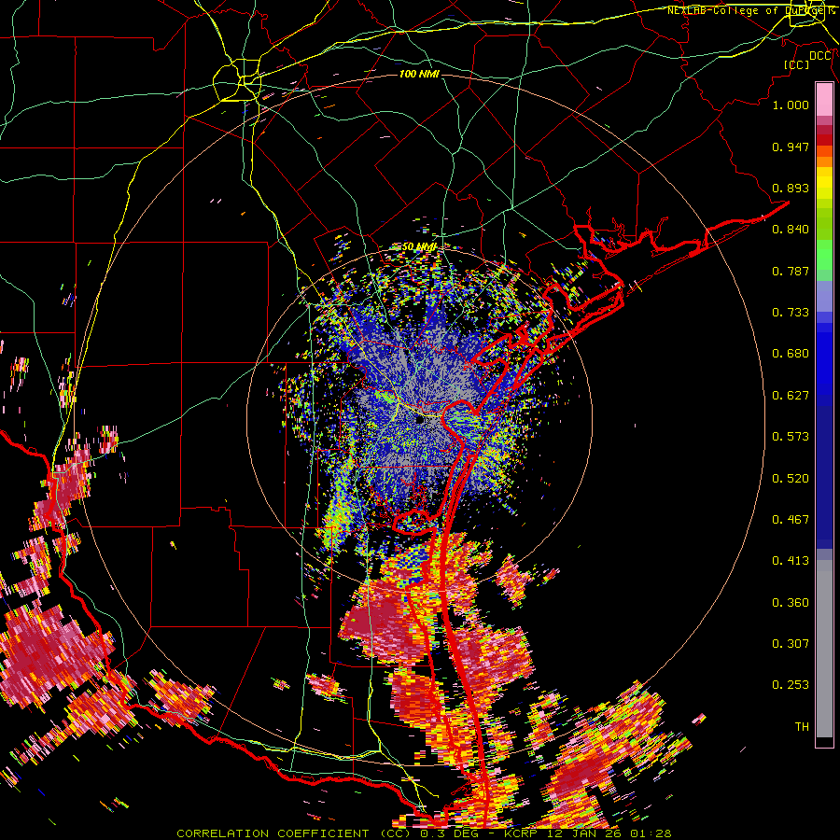
Task: Click the 1.000 value on the color scale
Action: pos(791,105)
